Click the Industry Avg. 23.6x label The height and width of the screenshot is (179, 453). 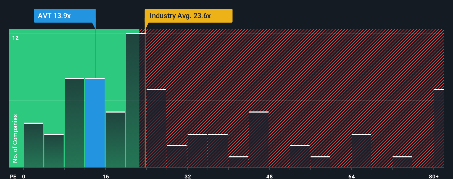[x=188, y=16]
